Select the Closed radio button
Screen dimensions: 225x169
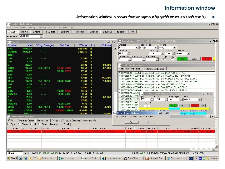point(19,124)
